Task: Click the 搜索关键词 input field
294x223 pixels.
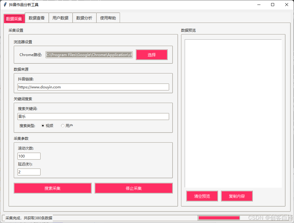Action: click(x=93, y=117)
